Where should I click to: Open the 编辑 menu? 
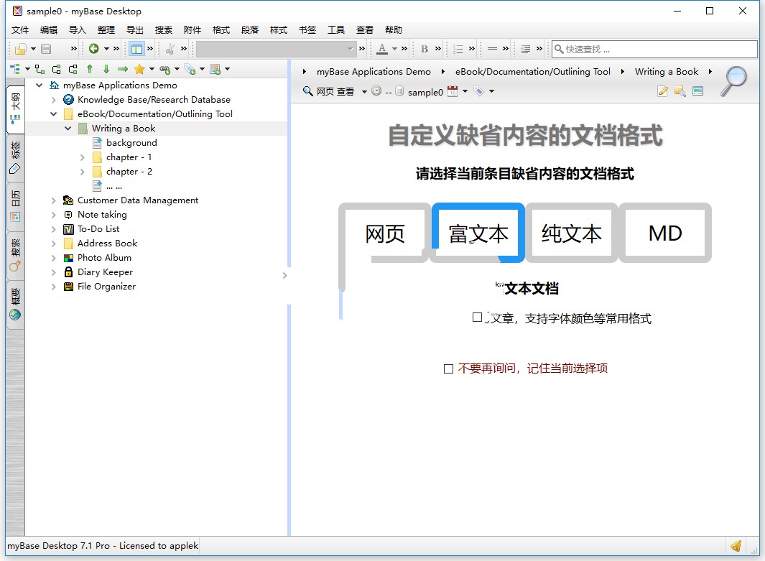[49, 29]
